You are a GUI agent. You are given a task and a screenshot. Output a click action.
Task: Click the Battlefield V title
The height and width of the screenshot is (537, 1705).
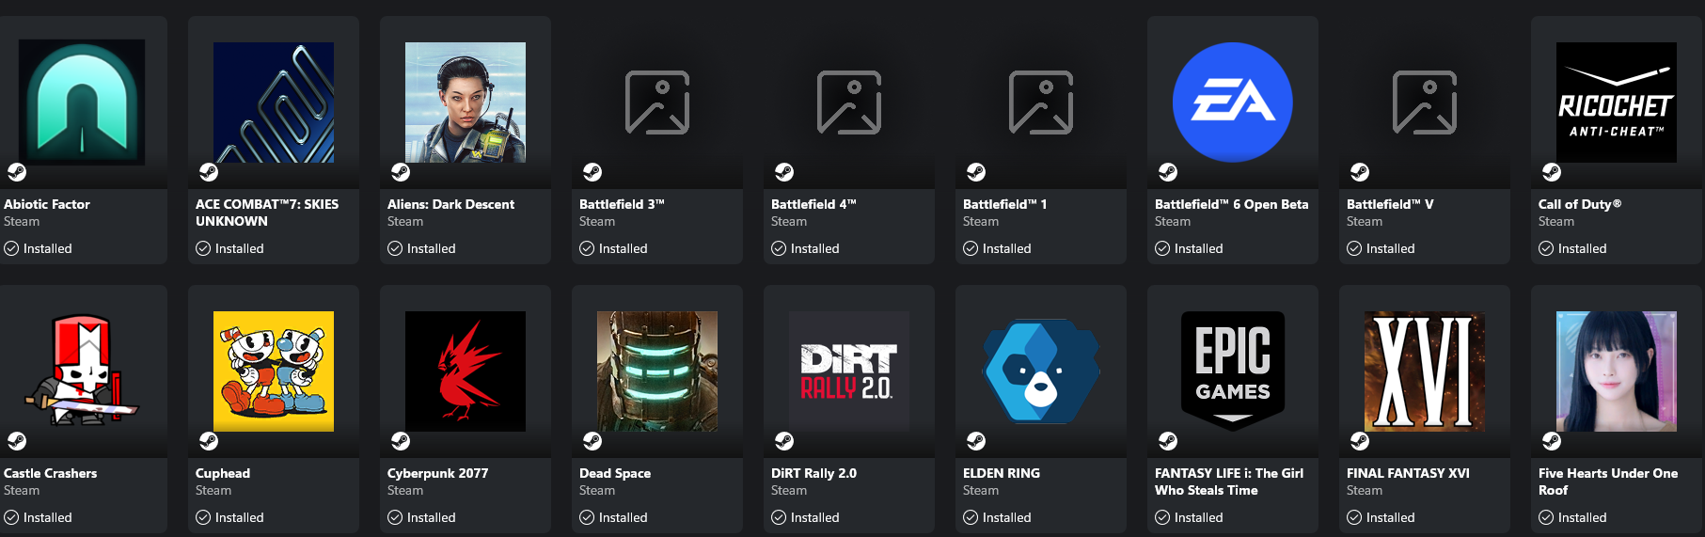[1390, 204]
